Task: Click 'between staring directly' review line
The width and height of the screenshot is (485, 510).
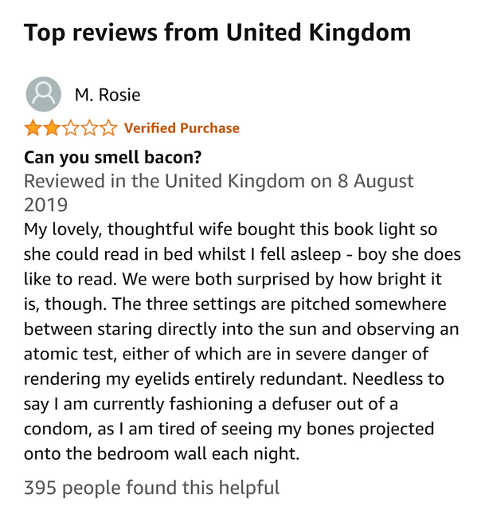Action: tap(241, 329)
